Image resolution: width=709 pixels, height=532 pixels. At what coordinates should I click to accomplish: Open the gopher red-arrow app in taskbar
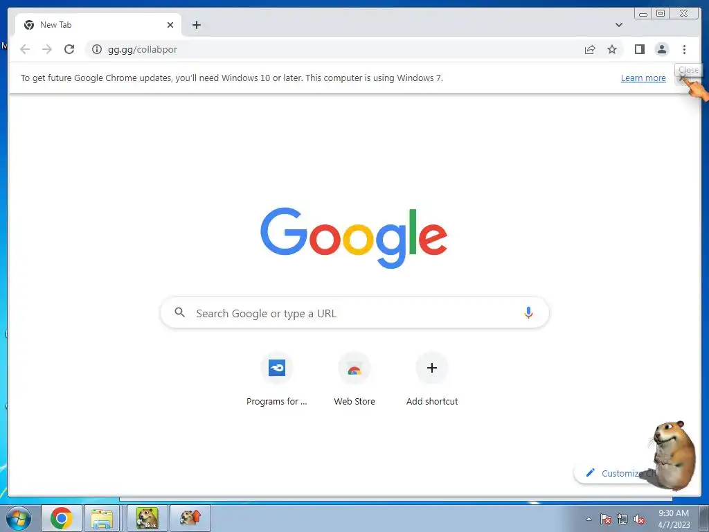190,518
